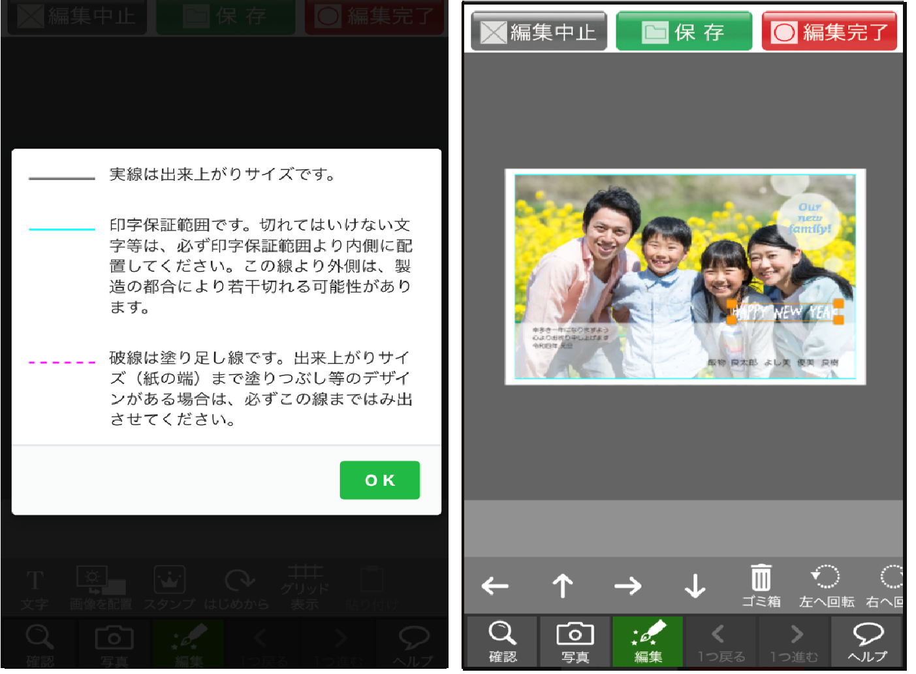
Task: Click the undimmed 編集中止 cancel button
Action: coord(539,31)
